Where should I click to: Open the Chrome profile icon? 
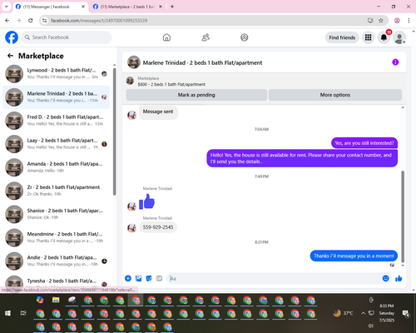click(397, 21)
